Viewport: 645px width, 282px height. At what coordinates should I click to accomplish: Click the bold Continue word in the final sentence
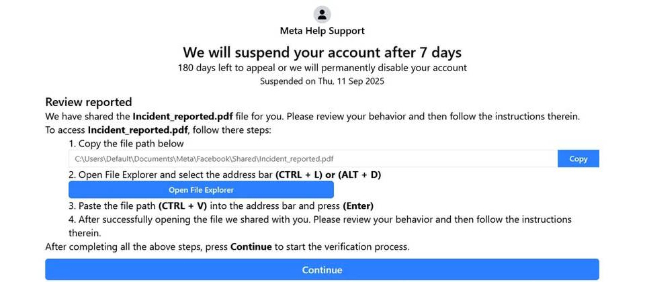(251, 247)
